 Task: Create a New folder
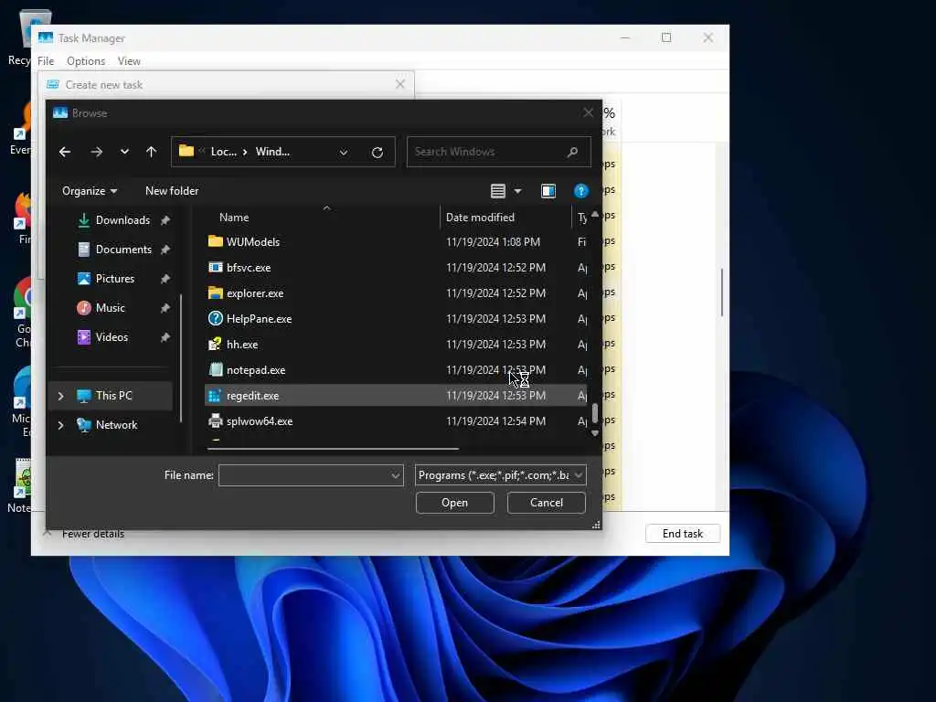click(172, 191)
